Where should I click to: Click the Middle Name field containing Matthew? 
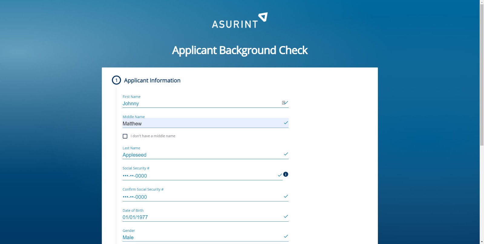tap(205, 123)
